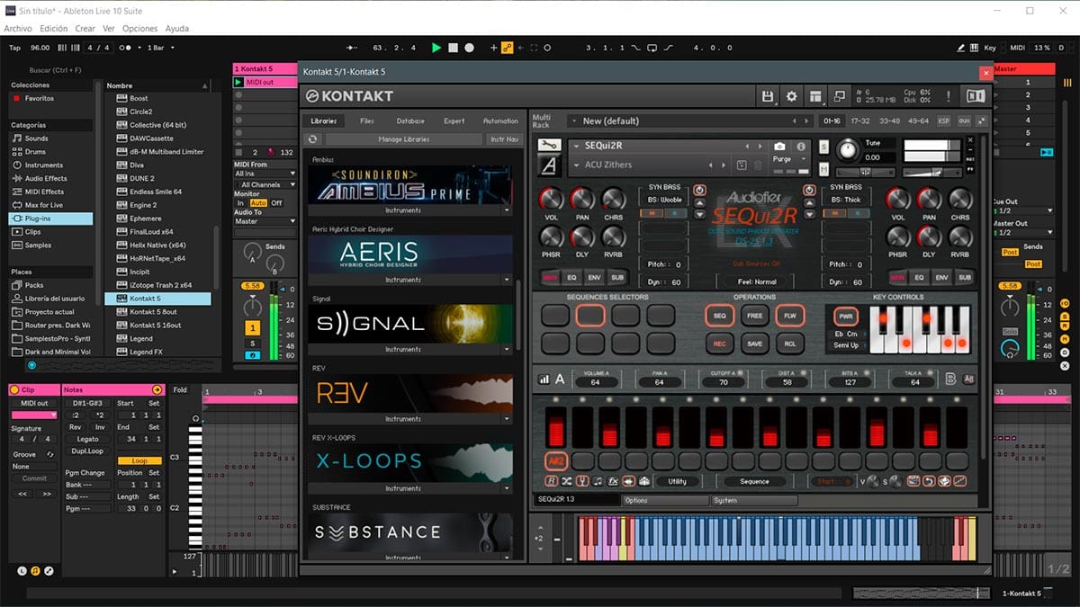Click the music note icon below sequencer
This screenshot has height=607, width=1080.
tap(598, 481)
